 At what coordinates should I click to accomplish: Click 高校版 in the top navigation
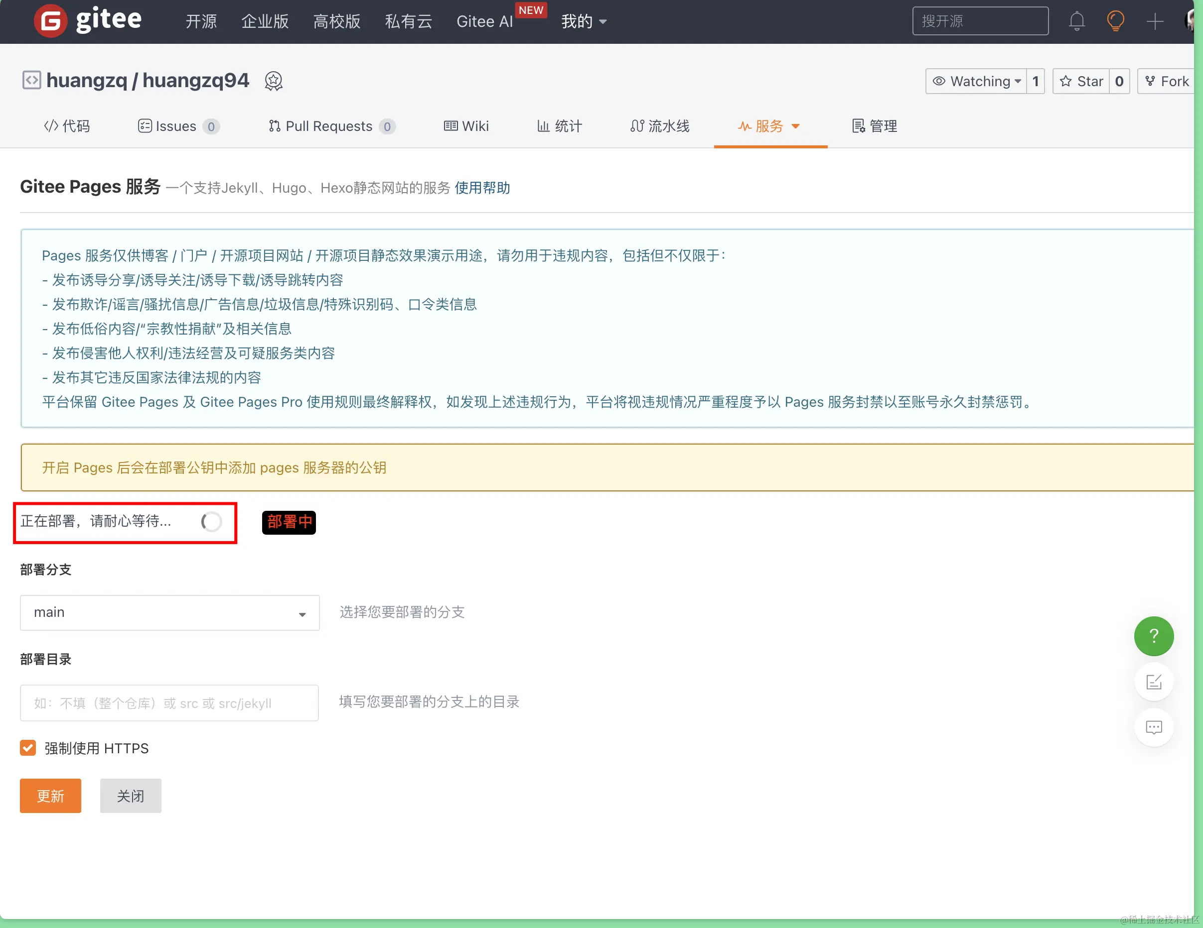[336, 21]
